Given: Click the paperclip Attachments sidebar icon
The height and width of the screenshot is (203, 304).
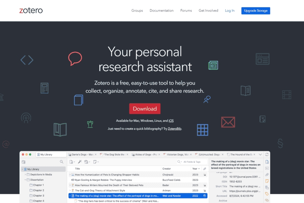Looking at the screenshot, I should coord(267,175).
